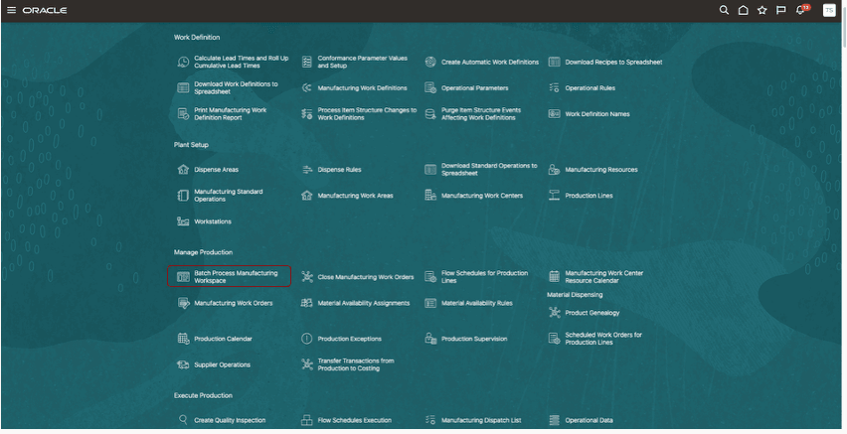
Task: Click Work Definition Names icon
Action: pos(554,114)
